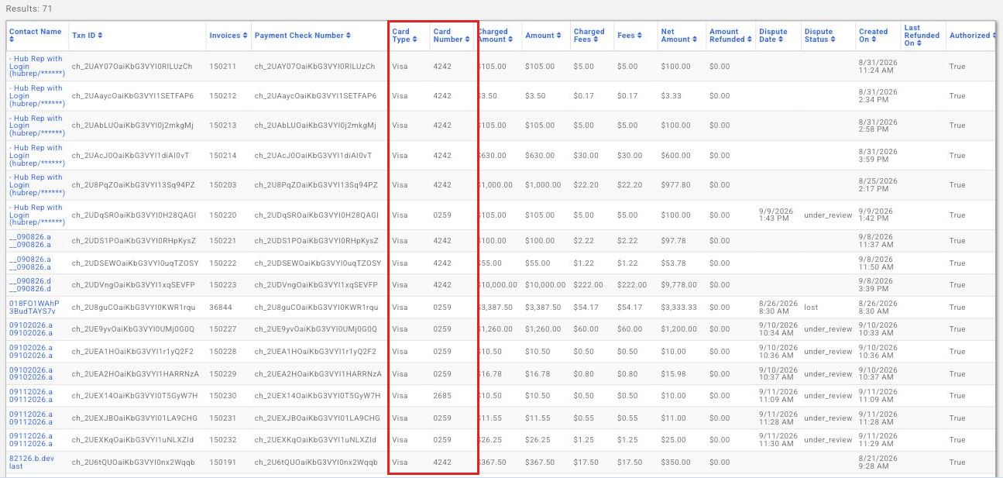Select invoice number 150191

[222, 463]
